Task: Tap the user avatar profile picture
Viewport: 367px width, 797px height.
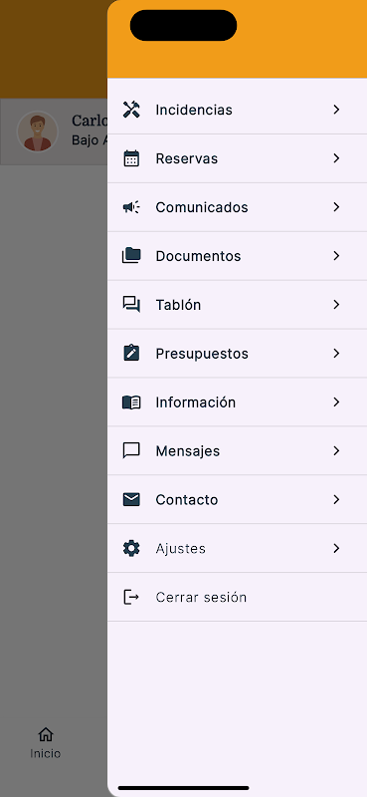Action: (38, 132)
